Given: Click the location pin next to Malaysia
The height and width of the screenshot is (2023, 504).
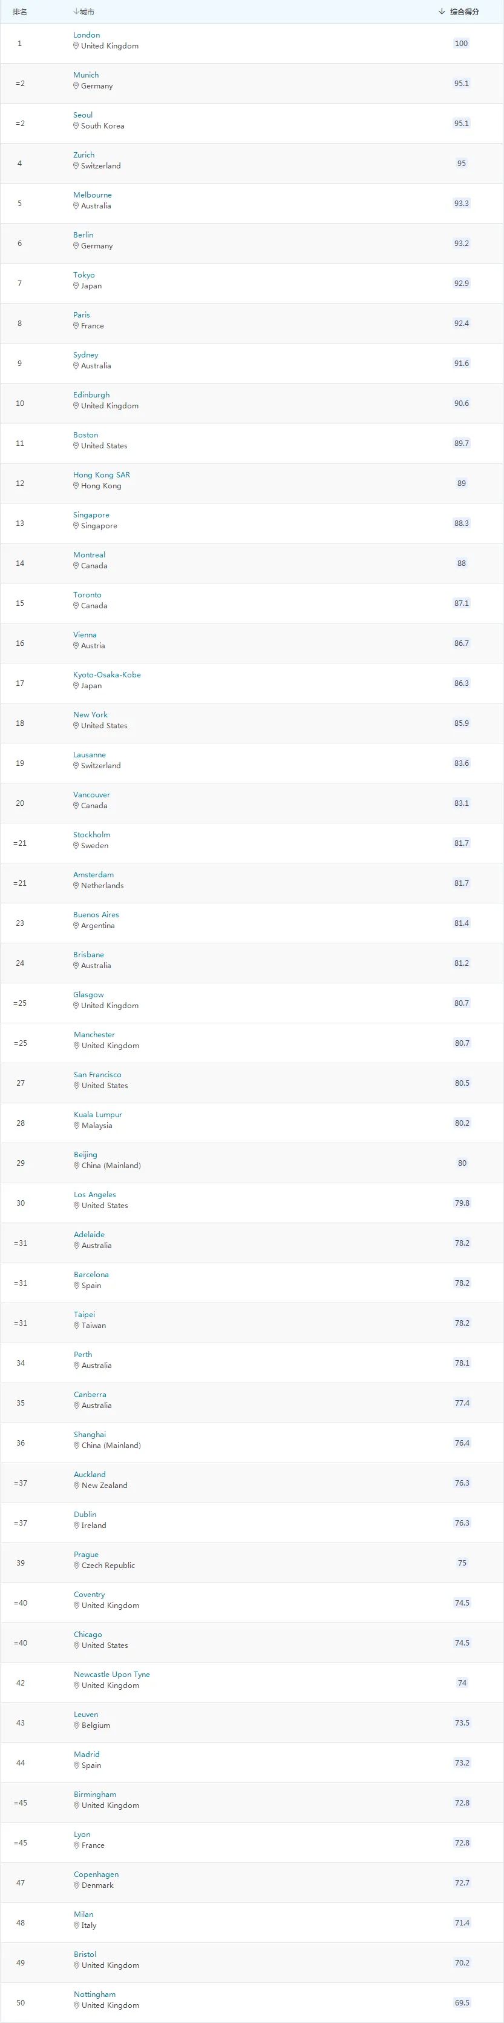Looking at the screenshot, I should (x=77, y=1125).
